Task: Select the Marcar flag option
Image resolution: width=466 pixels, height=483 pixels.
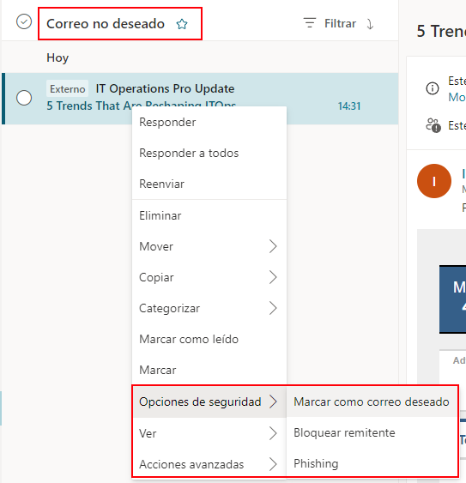Action: [x=209, y=370]
